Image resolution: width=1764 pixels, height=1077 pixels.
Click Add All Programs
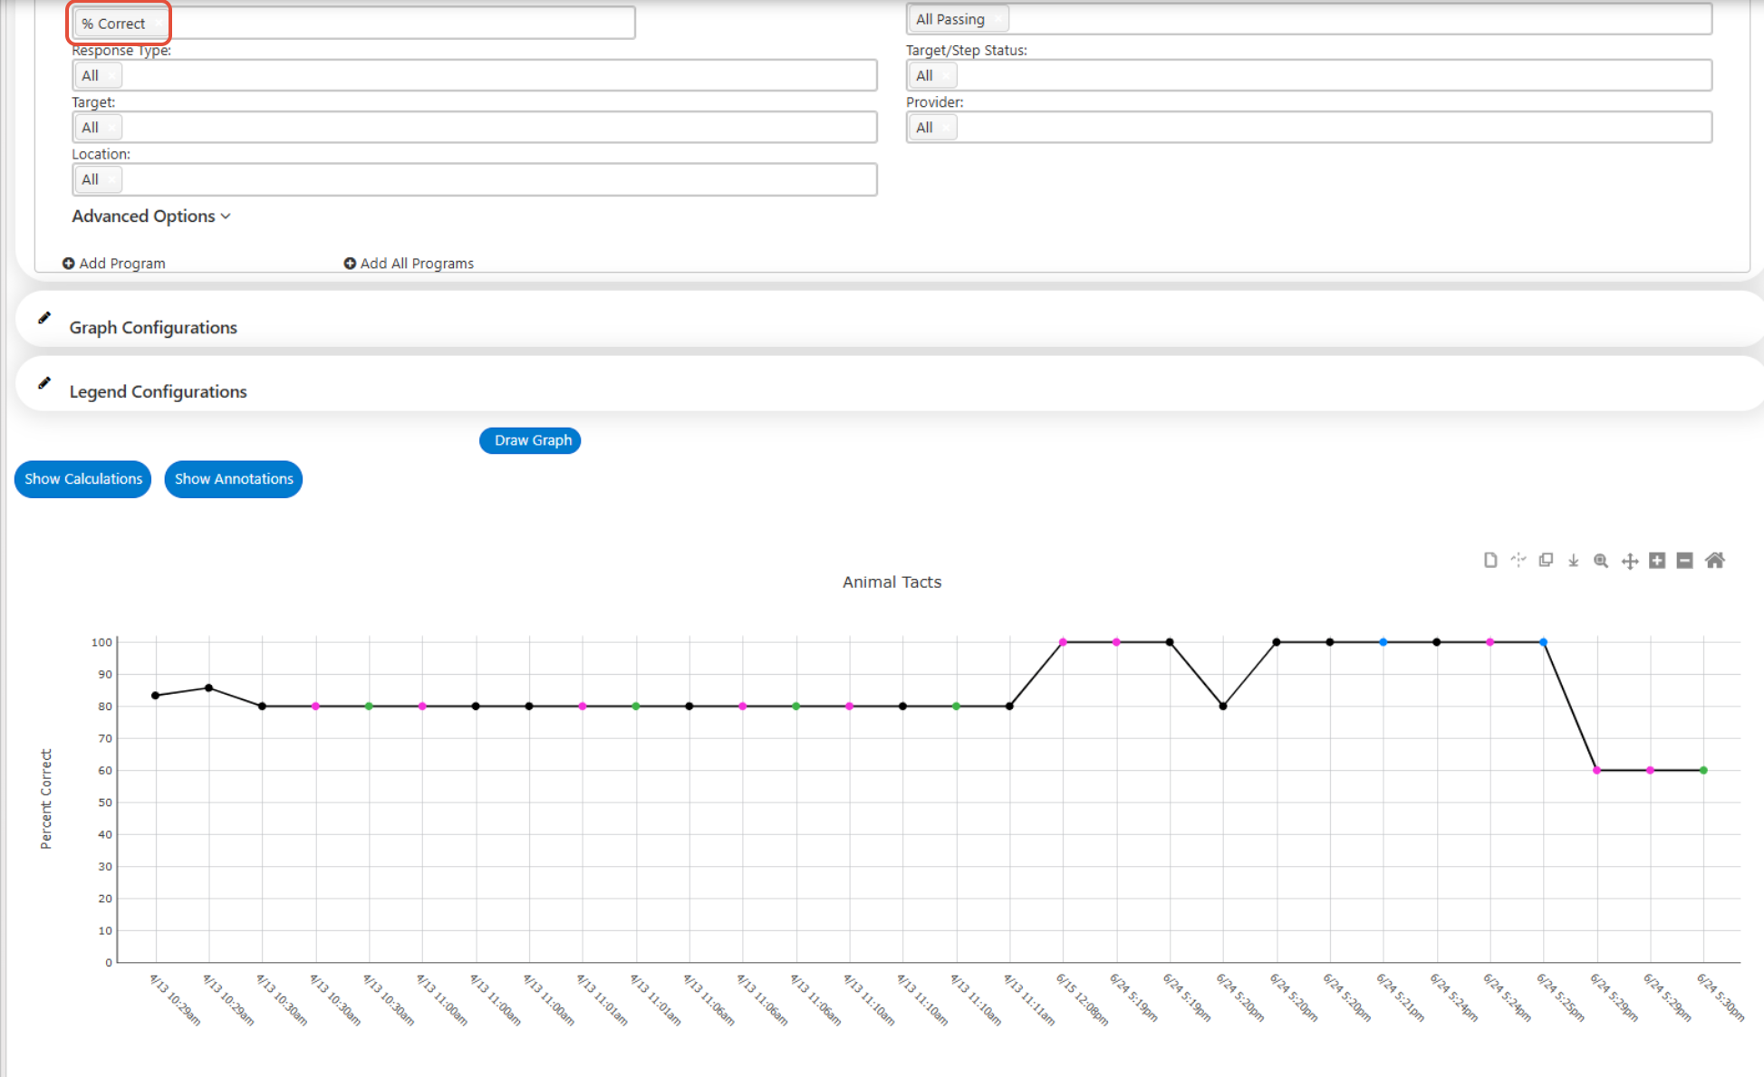(x=409, y=264)
